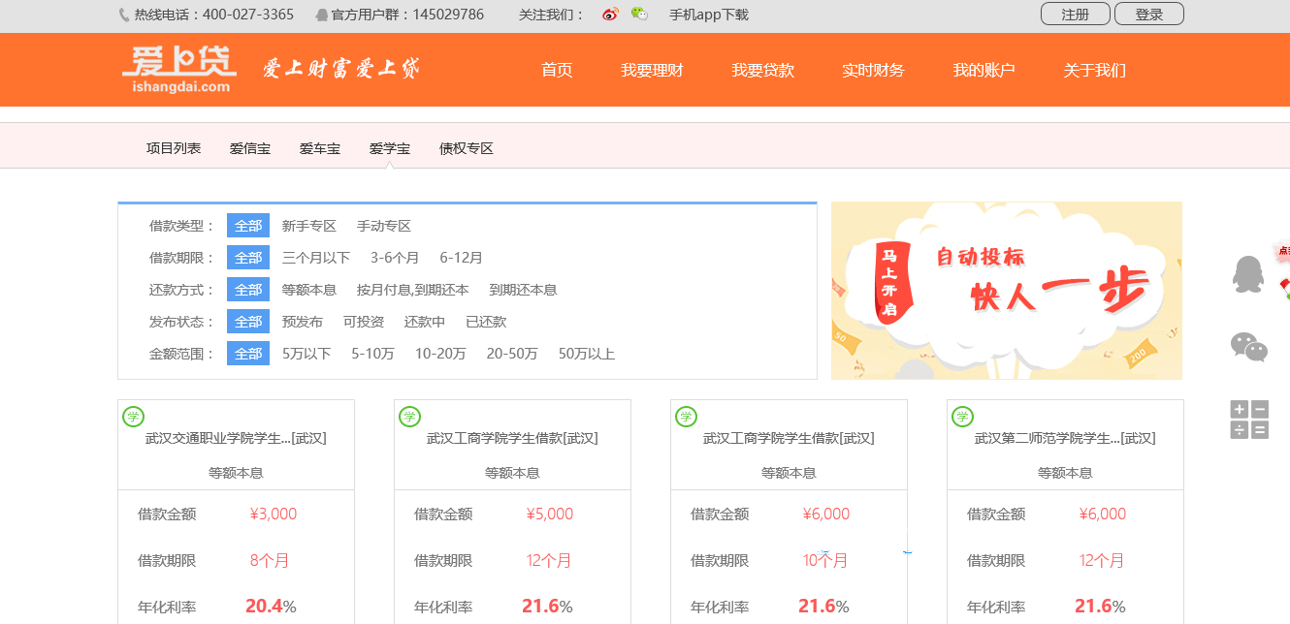
Task: Switch to 债权专区 tab
Action: tap(467, 148)
